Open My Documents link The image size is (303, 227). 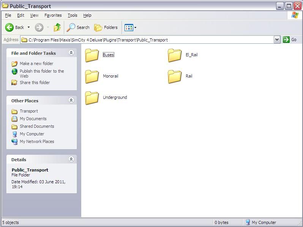coord(33,119)
